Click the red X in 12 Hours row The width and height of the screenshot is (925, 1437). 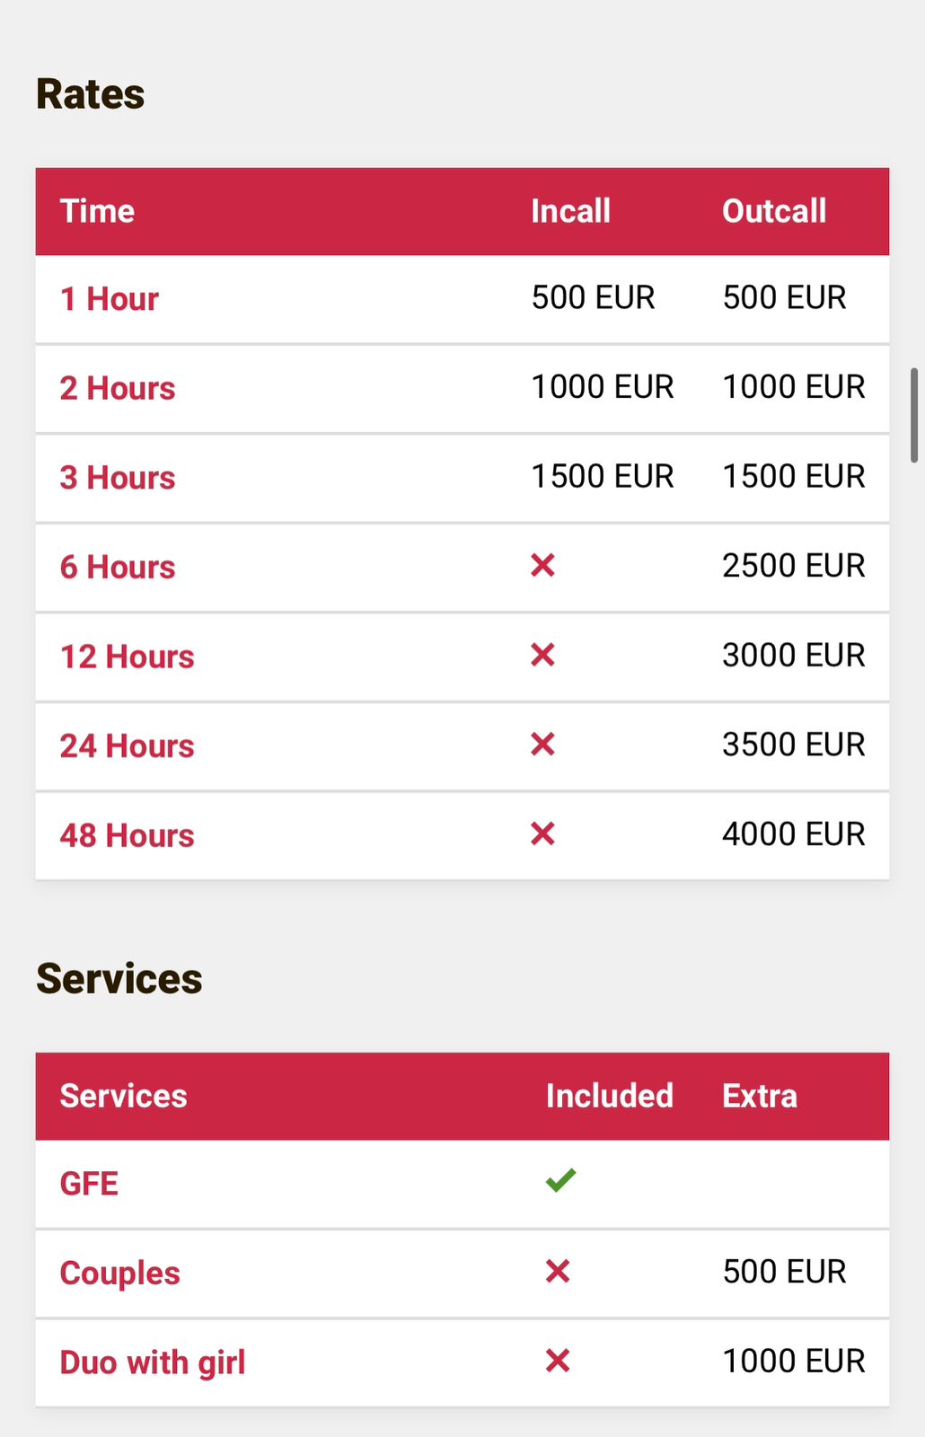(x=542, y=656)
